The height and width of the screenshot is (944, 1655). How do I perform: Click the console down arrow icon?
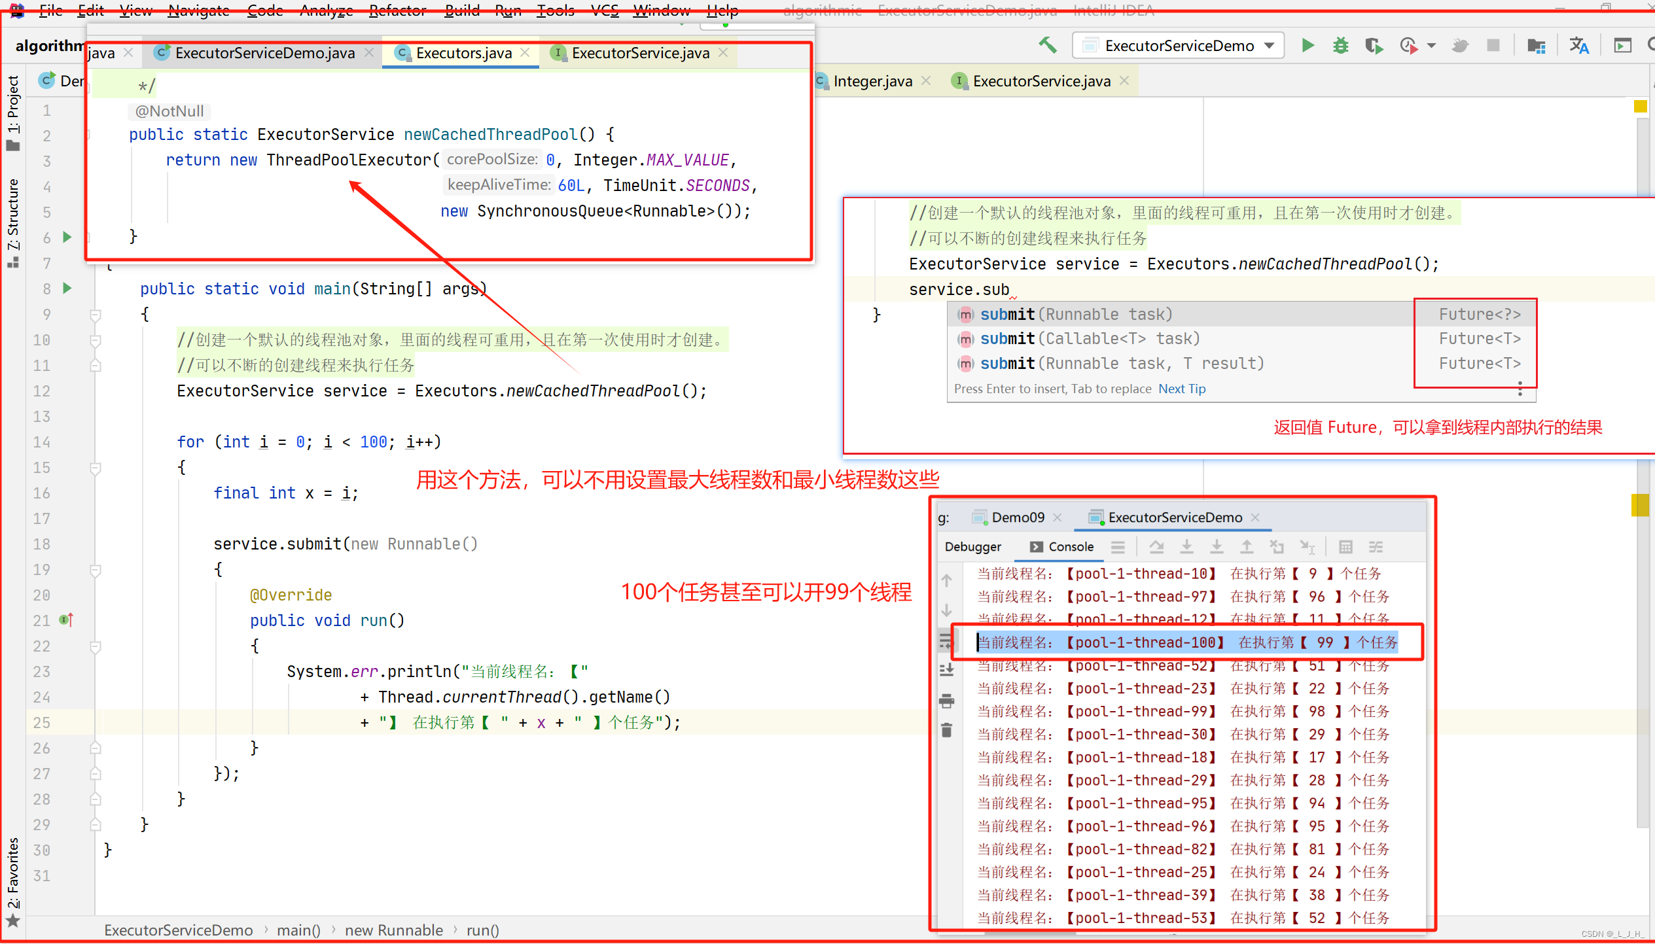[x=946, y=610]
